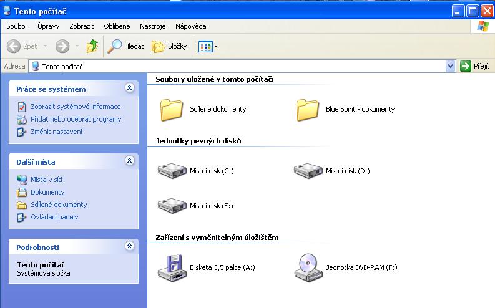Open the Nástroje menu
Screen dimensions: 495x308
pyautogui.click(x=153, y=26)
